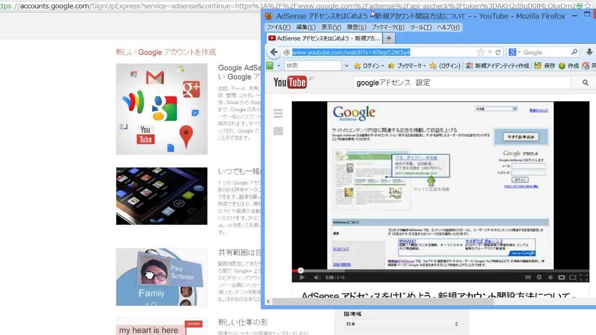Click the 新規アイデンティティ作成 toolbar button

coord(497,66)
